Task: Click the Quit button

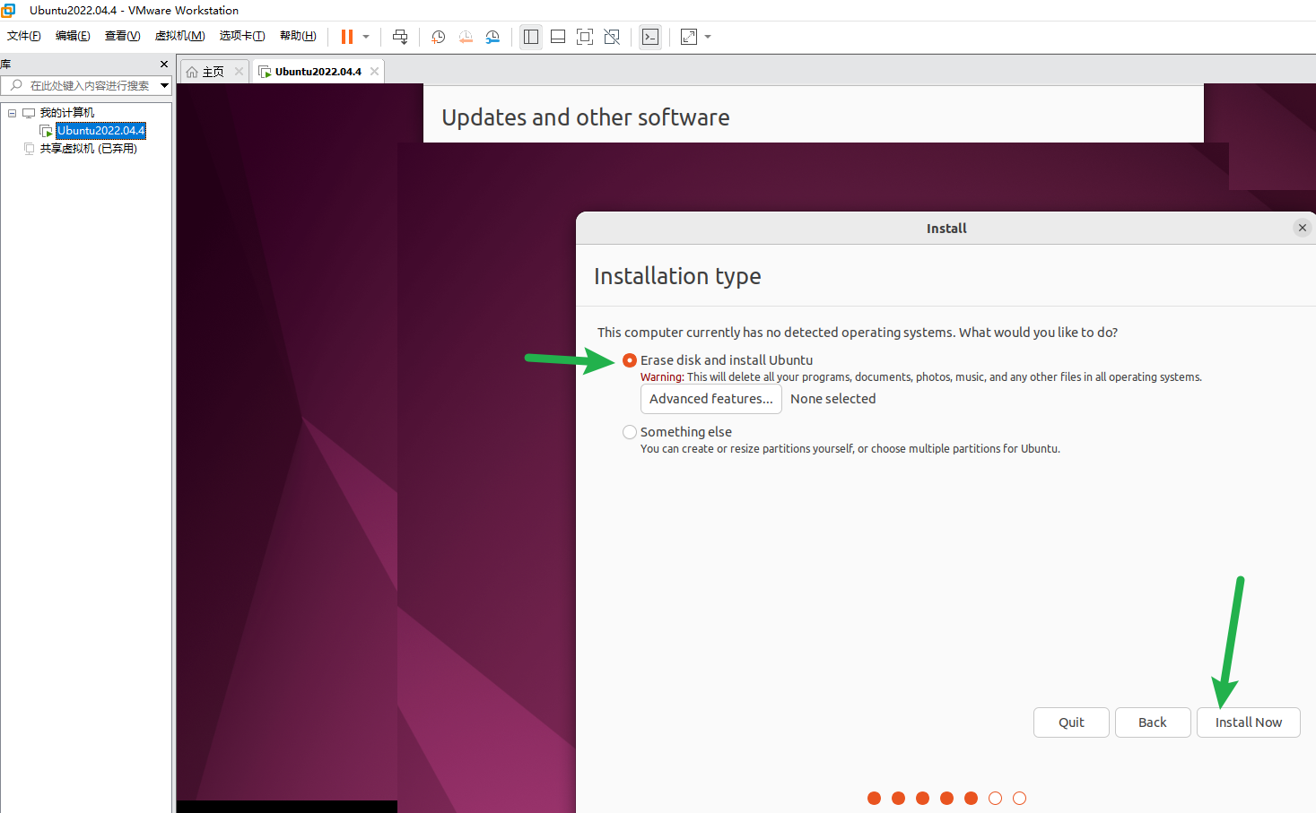Action: [x=1071, y=722]
